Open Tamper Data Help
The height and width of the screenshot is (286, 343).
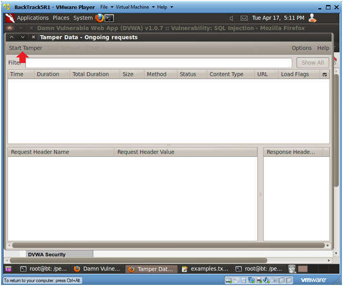click(323, 48)
